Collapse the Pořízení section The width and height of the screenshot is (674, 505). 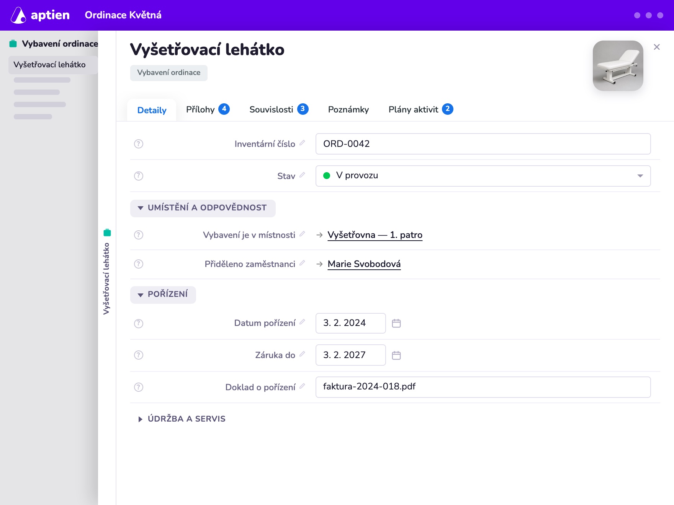(x=163, y=295)
